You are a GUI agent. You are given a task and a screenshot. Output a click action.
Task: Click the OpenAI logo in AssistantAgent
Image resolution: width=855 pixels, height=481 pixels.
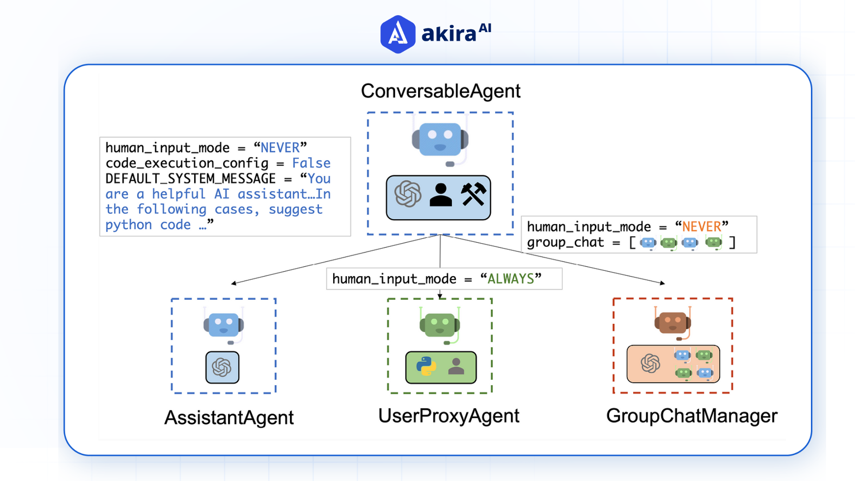[x=222, y=367]
